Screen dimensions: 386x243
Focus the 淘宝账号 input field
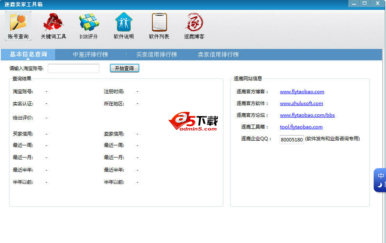point(73,68)
